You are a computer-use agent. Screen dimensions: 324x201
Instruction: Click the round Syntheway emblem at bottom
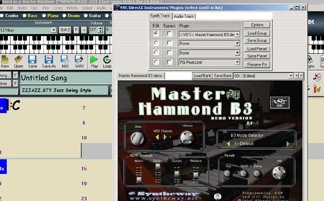[218, 196]
